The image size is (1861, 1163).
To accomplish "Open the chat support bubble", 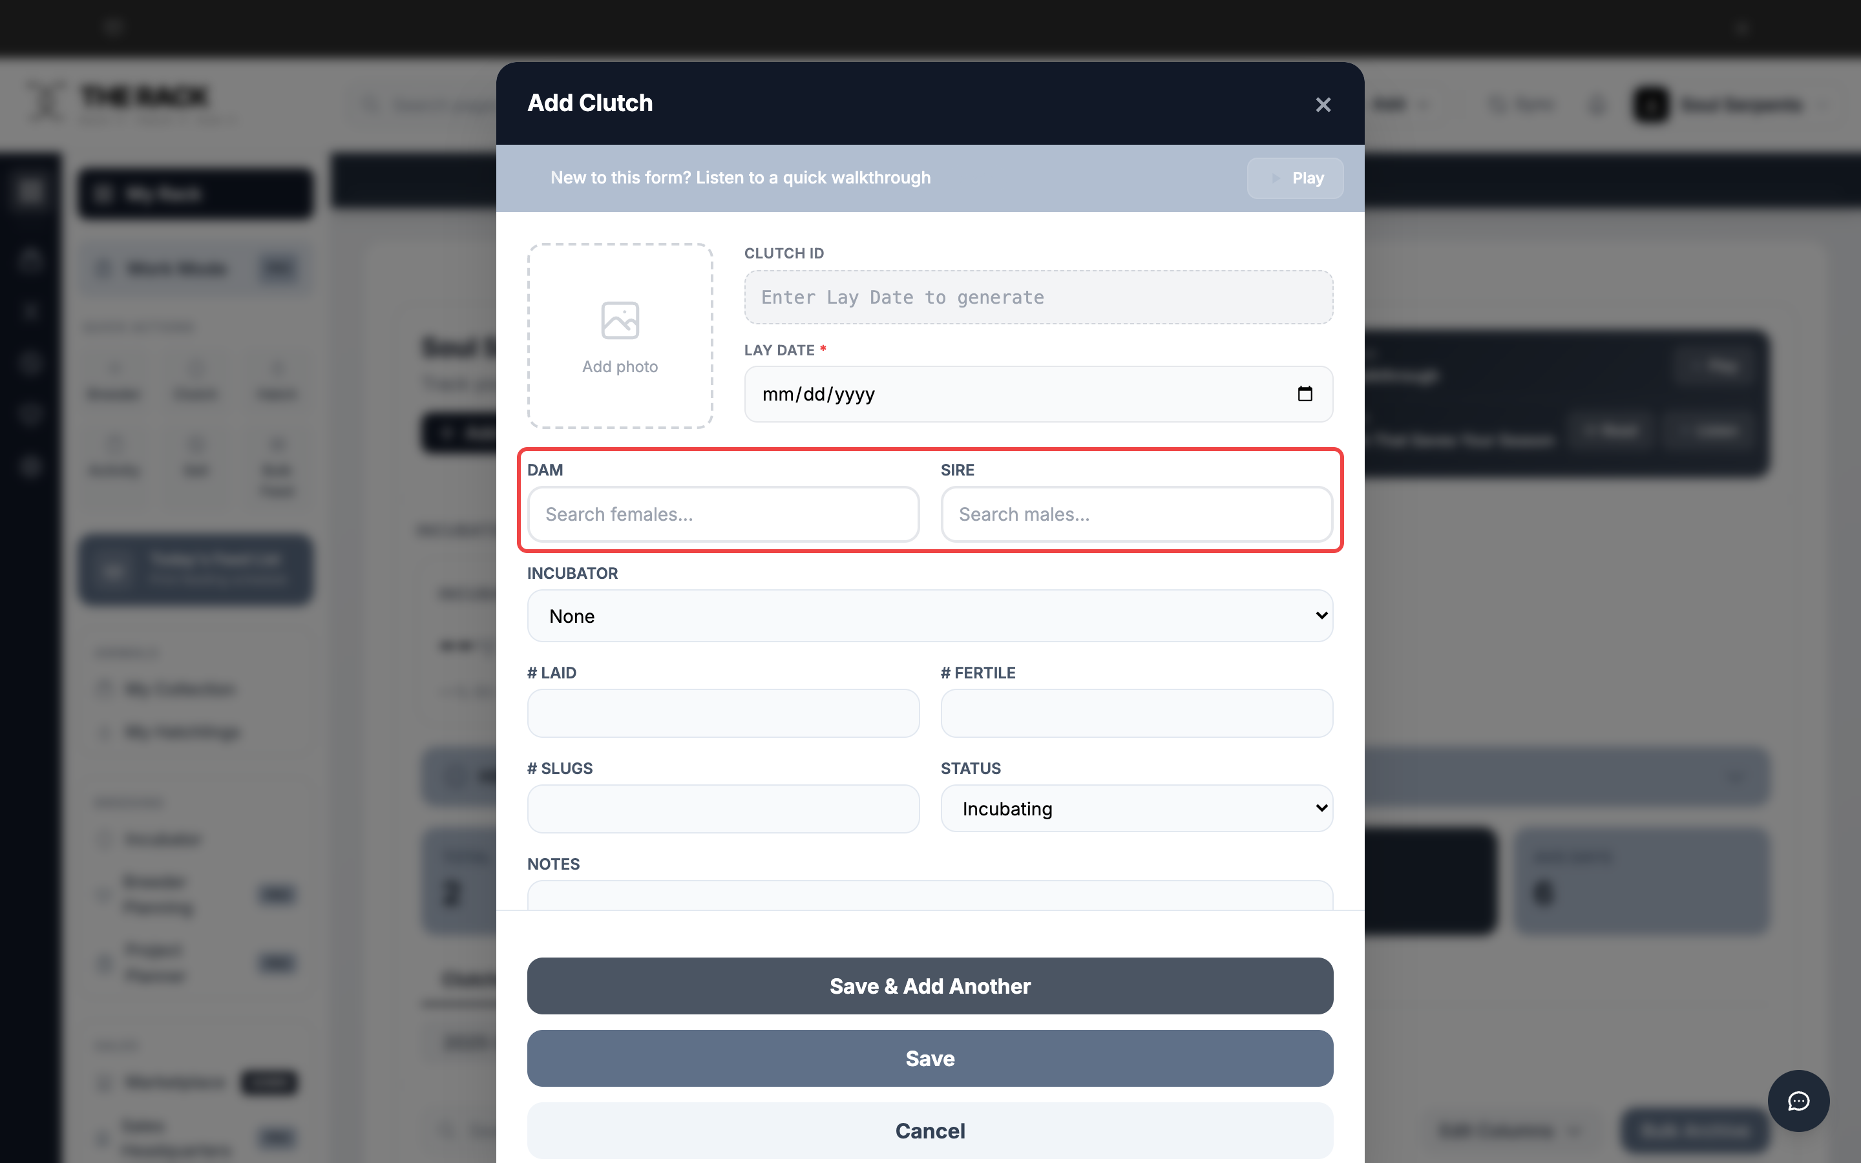I will (x=1798, y=1101).
